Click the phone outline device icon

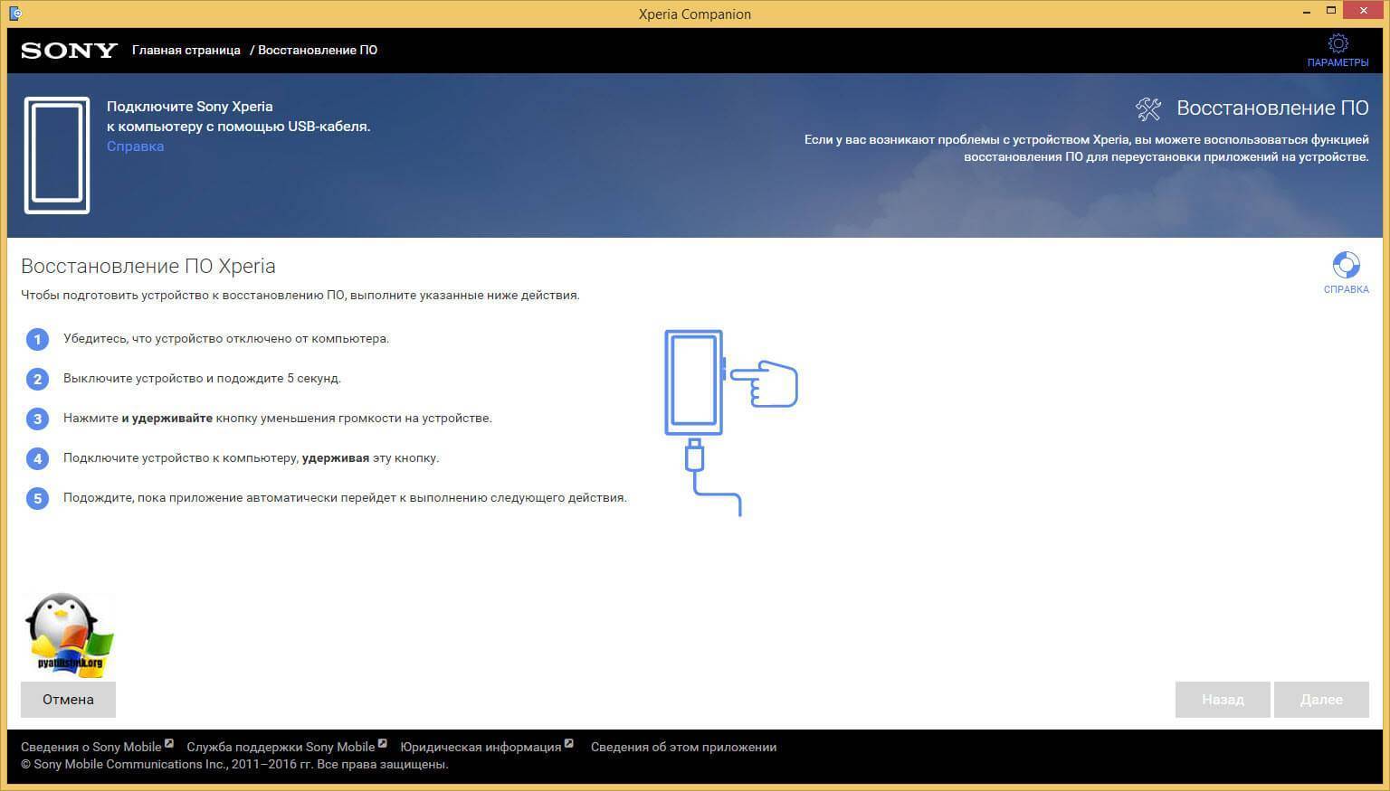point(57,155)
